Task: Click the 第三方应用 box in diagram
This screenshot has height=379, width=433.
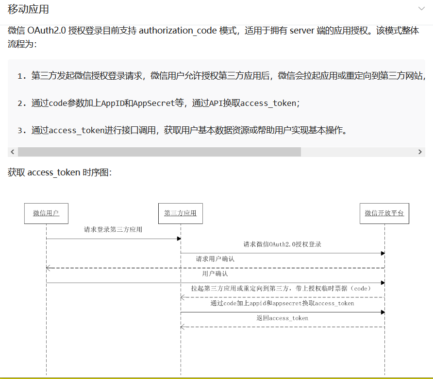Action: tap(180, 213)
